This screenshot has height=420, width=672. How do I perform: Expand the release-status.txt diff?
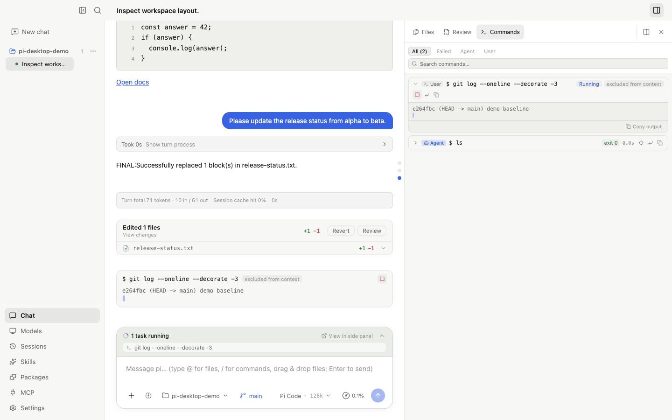[384, 248]
